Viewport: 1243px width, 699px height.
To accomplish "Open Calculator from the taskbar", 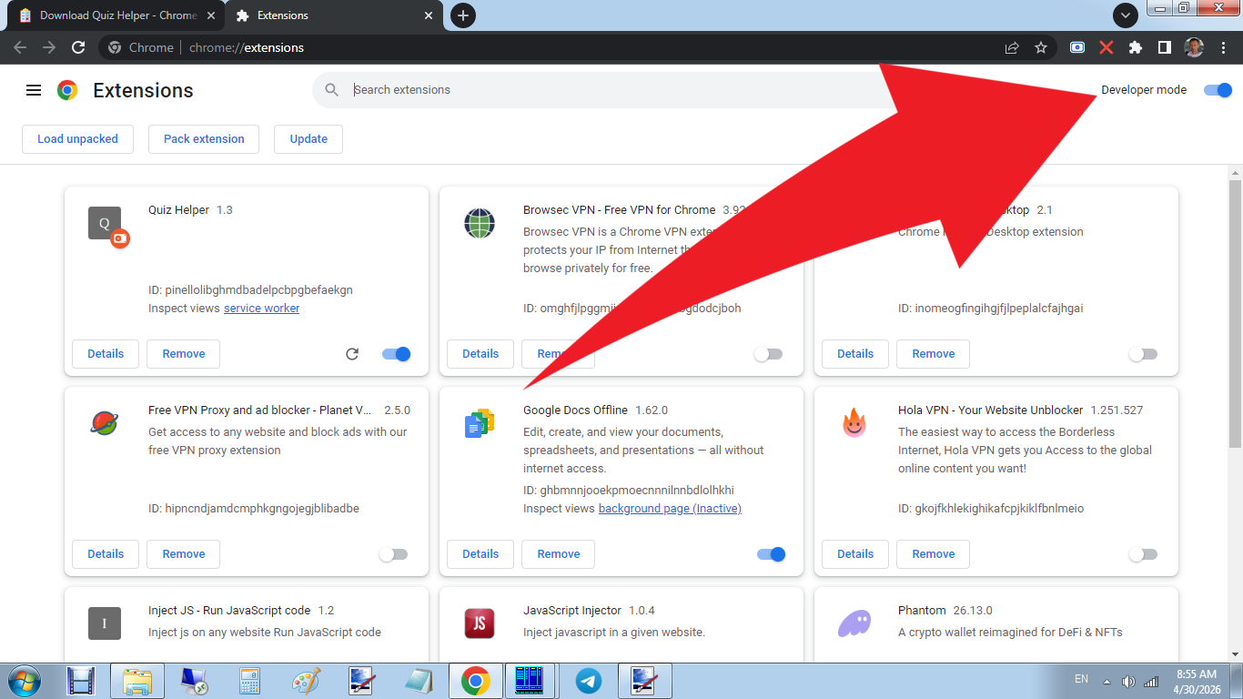I will [249, 681].
